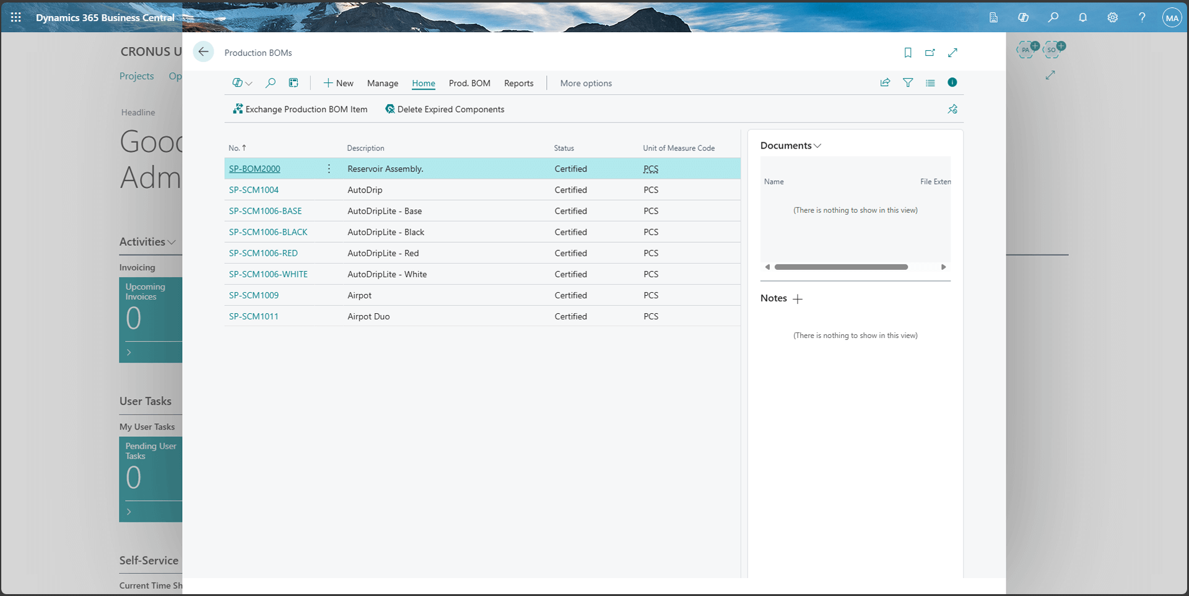Open the Prod. BOM menu
This screenshot has height=596, width=1189.
pyautogui.click(x=469, y=83)
